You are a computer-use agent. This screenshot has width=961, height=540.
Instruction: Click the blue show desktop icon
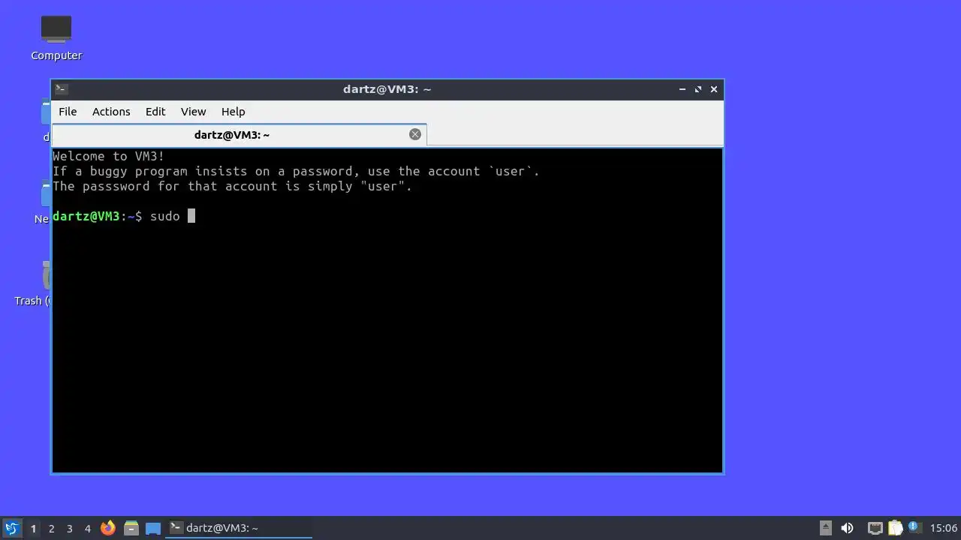pyautogui.click(x=153, y=528)
